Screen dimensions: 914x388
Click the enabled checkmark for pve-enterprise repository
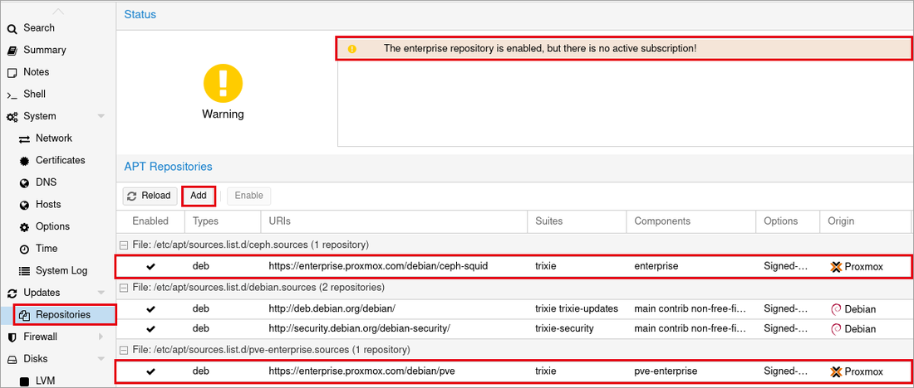coord(151,371)
